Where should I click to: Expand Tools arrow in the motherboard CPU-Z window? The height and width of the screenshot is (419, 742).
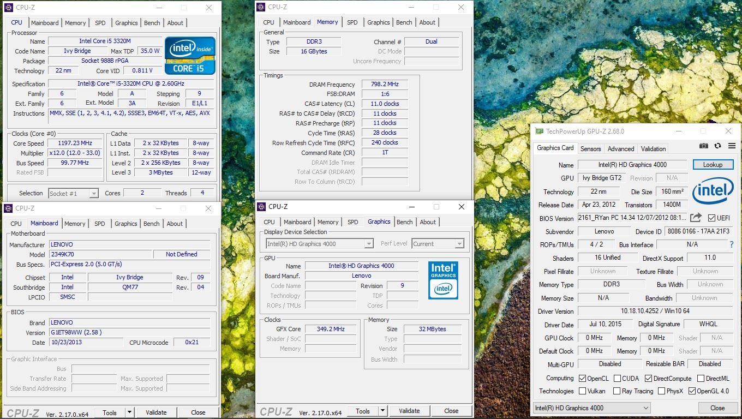pos(129,412)
